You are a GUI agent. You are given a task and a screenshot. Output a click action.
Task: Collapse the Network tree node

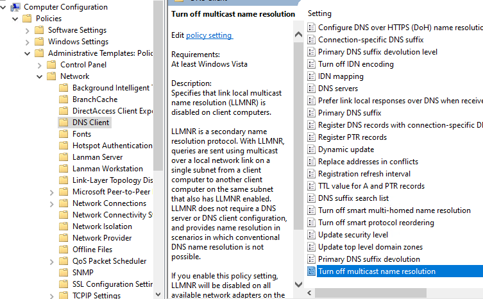(39, 76)
